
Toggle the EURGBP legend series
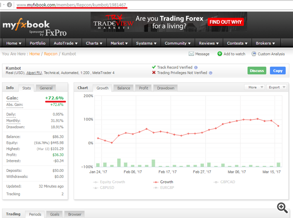164,187
